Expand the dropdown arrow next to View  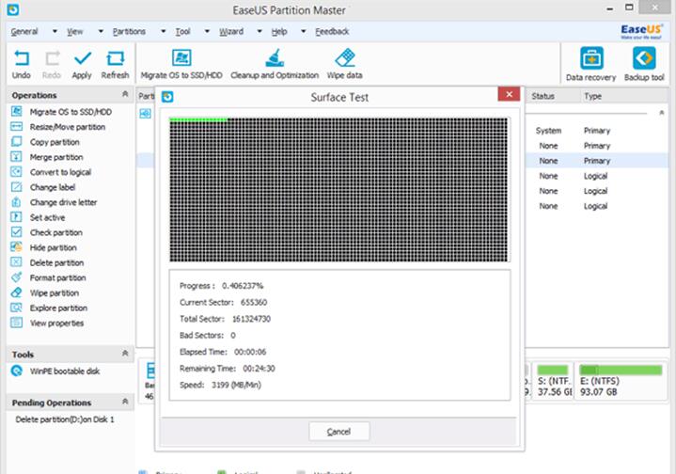pos(101,31)
